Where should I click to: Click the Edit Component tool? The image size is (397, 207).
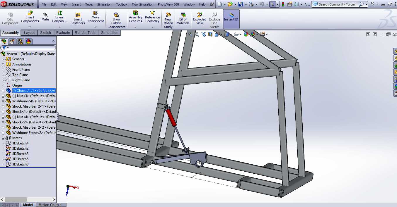tap(10, 19)
